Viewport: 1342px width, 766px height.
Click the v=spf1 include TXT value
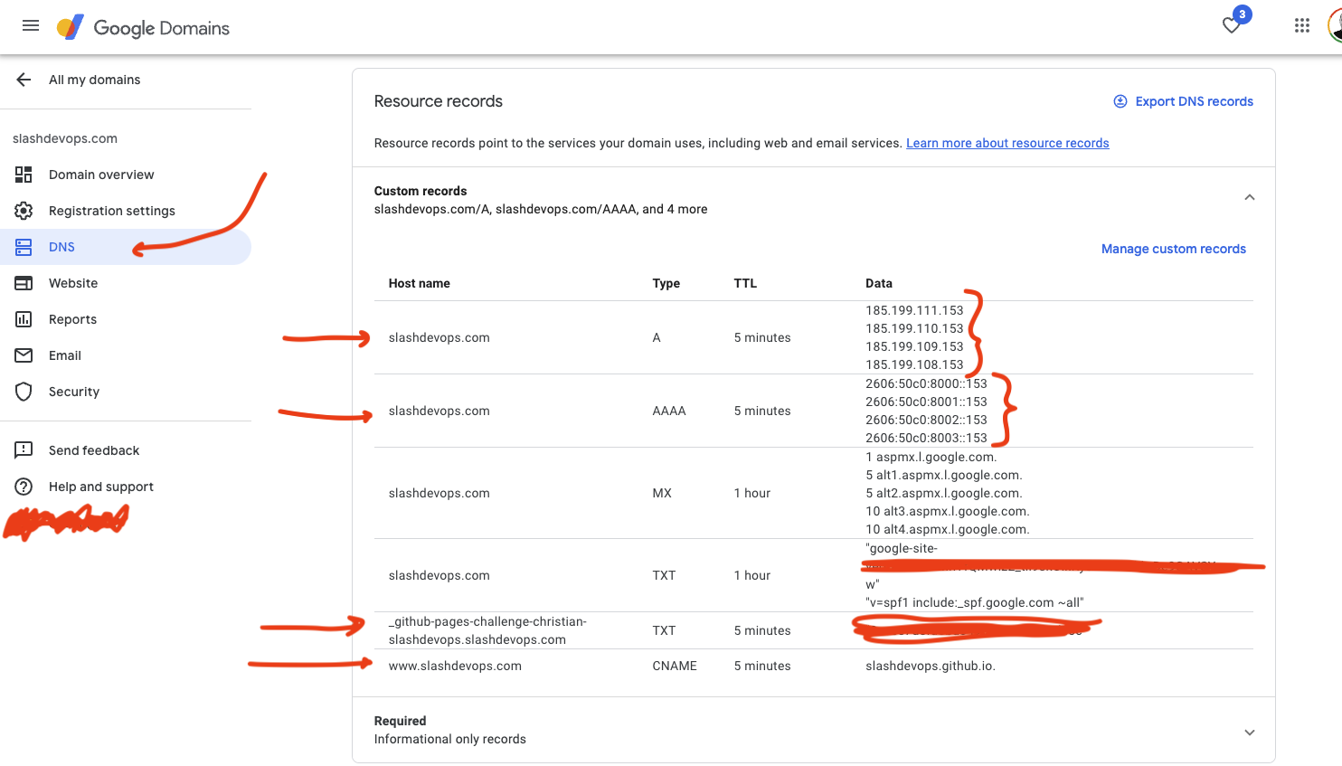tap(974, 602)
